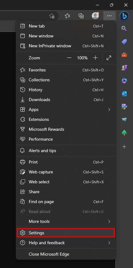Image resolution: width=133 pixels, height=268 pixels.
Task: Expand the Apps submenu
Action: click(66, 109)
